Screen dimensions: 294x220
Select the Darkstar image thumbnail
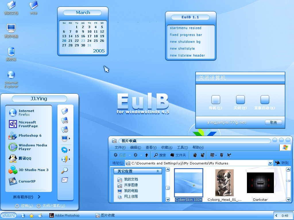click(260, 185)
